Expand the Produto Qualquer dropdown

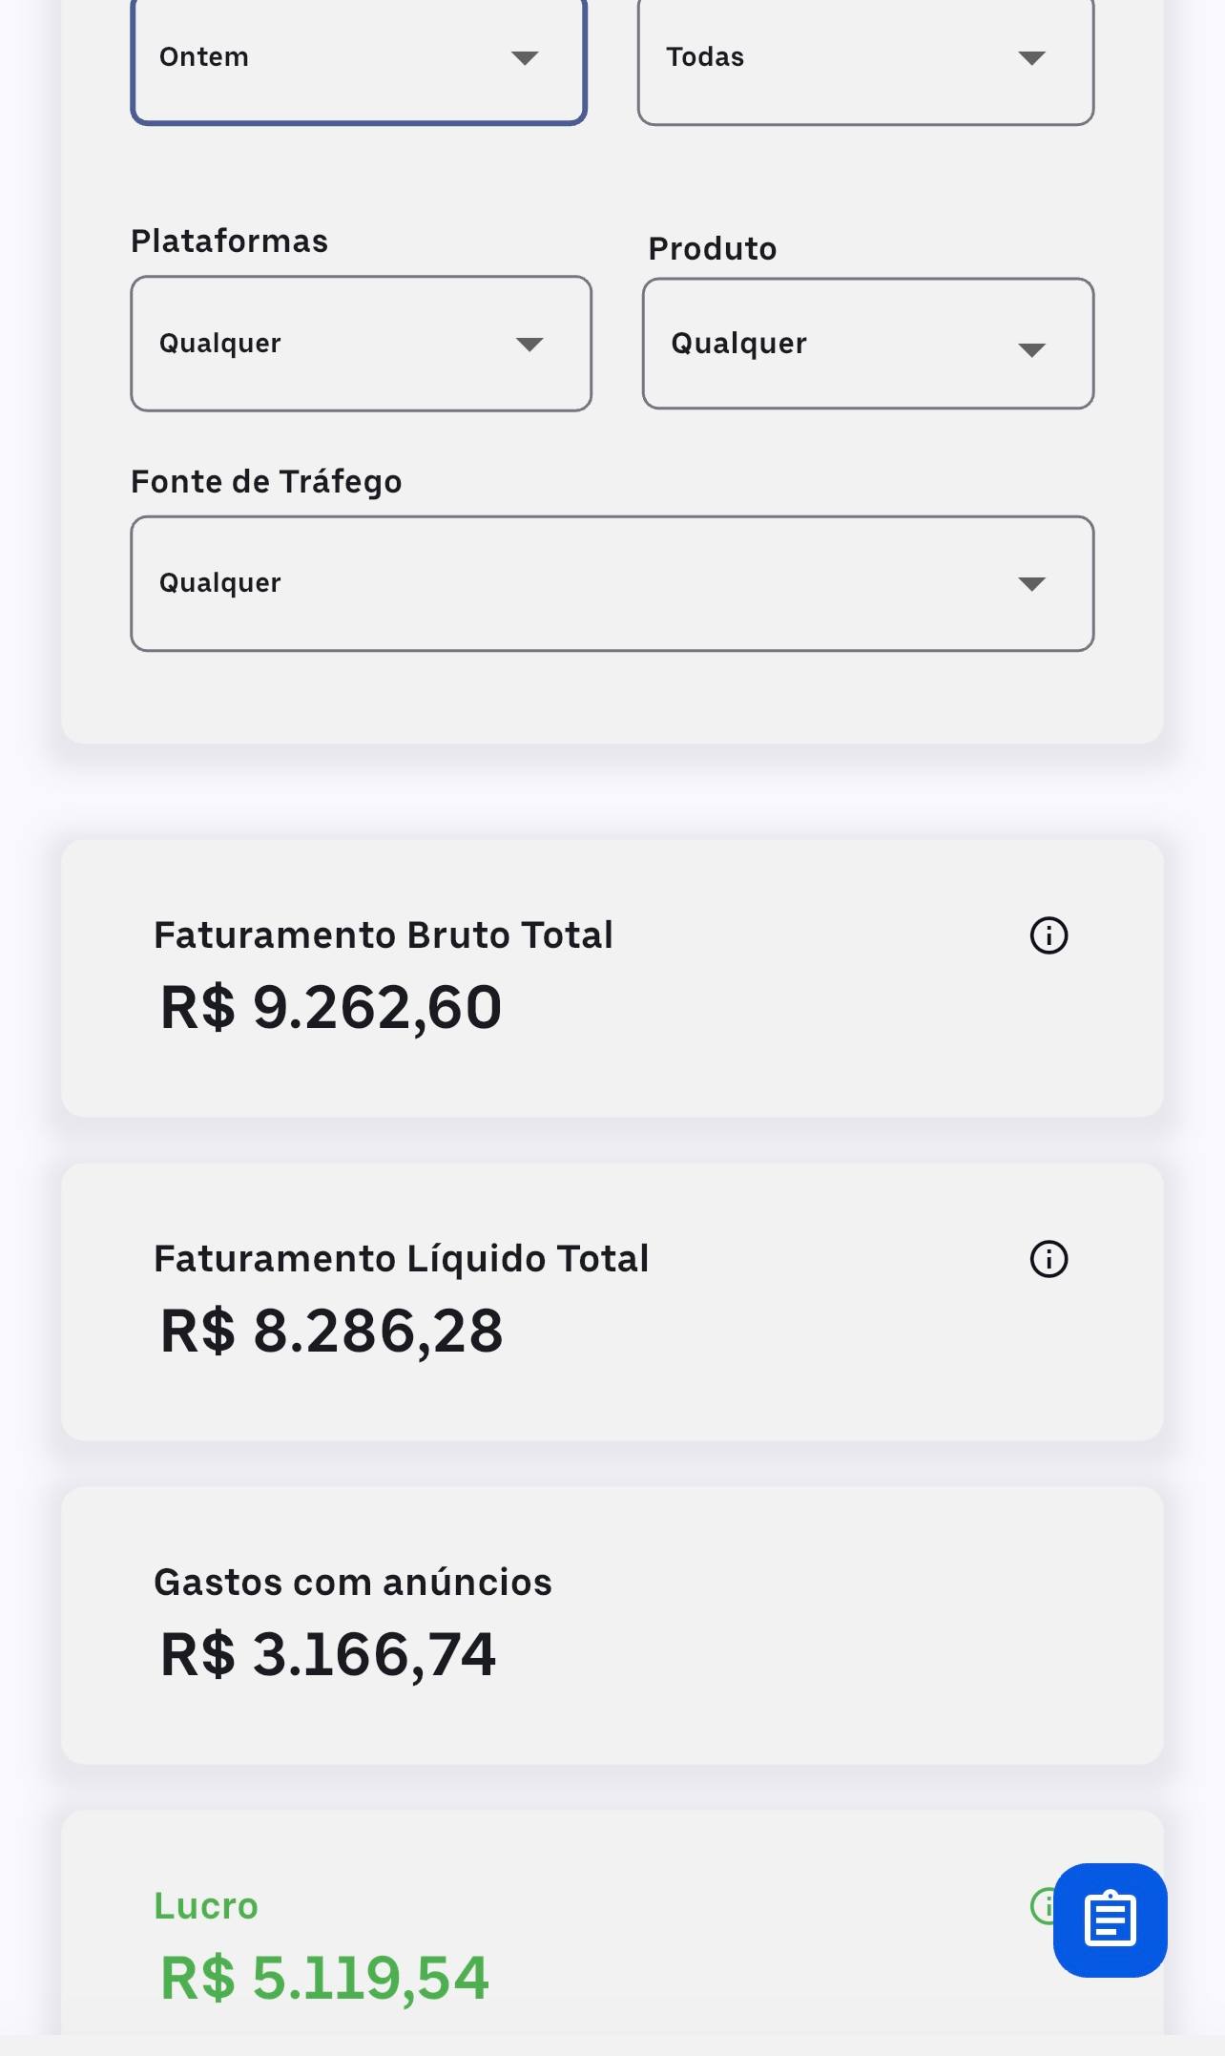tap(868, 344)
